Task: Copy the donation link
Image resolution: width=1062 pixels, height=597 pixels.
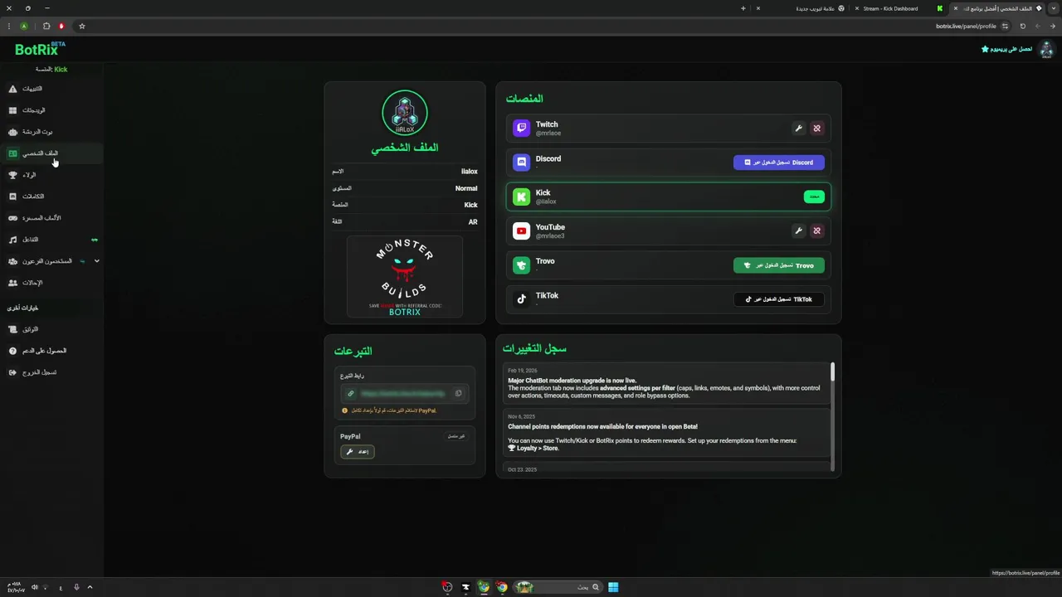Action: (x=458, y=394)
